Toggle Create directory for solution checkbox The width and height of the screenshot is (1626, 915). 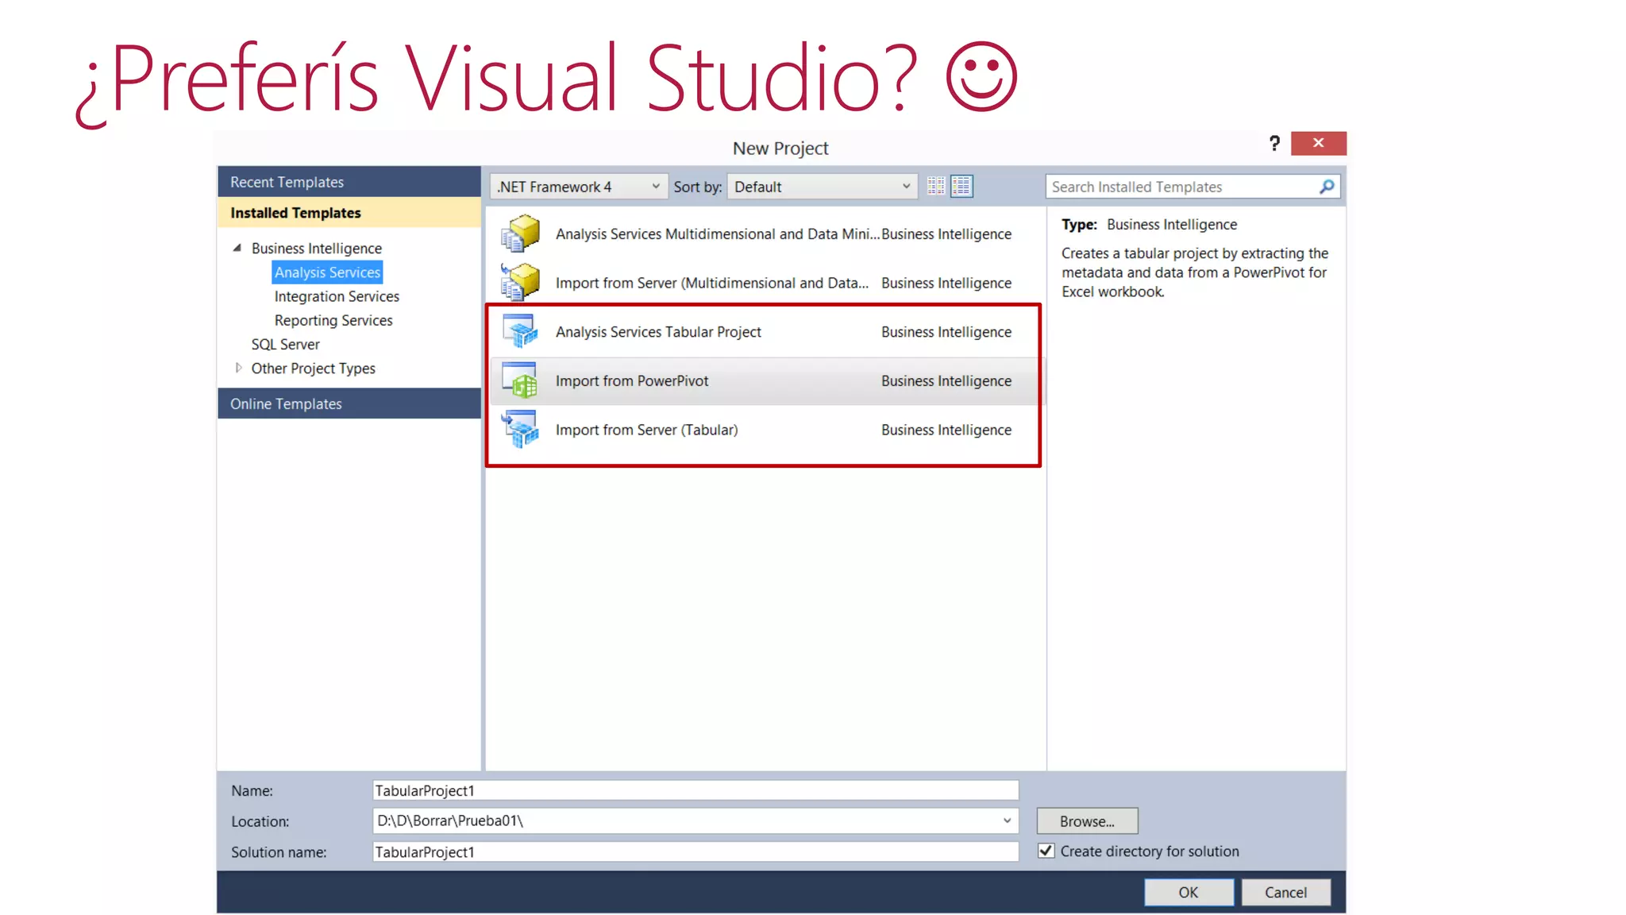point(1046,851)
